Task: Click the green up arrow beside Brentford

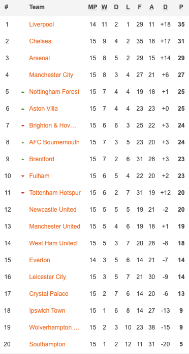Action: coord(23,159)
